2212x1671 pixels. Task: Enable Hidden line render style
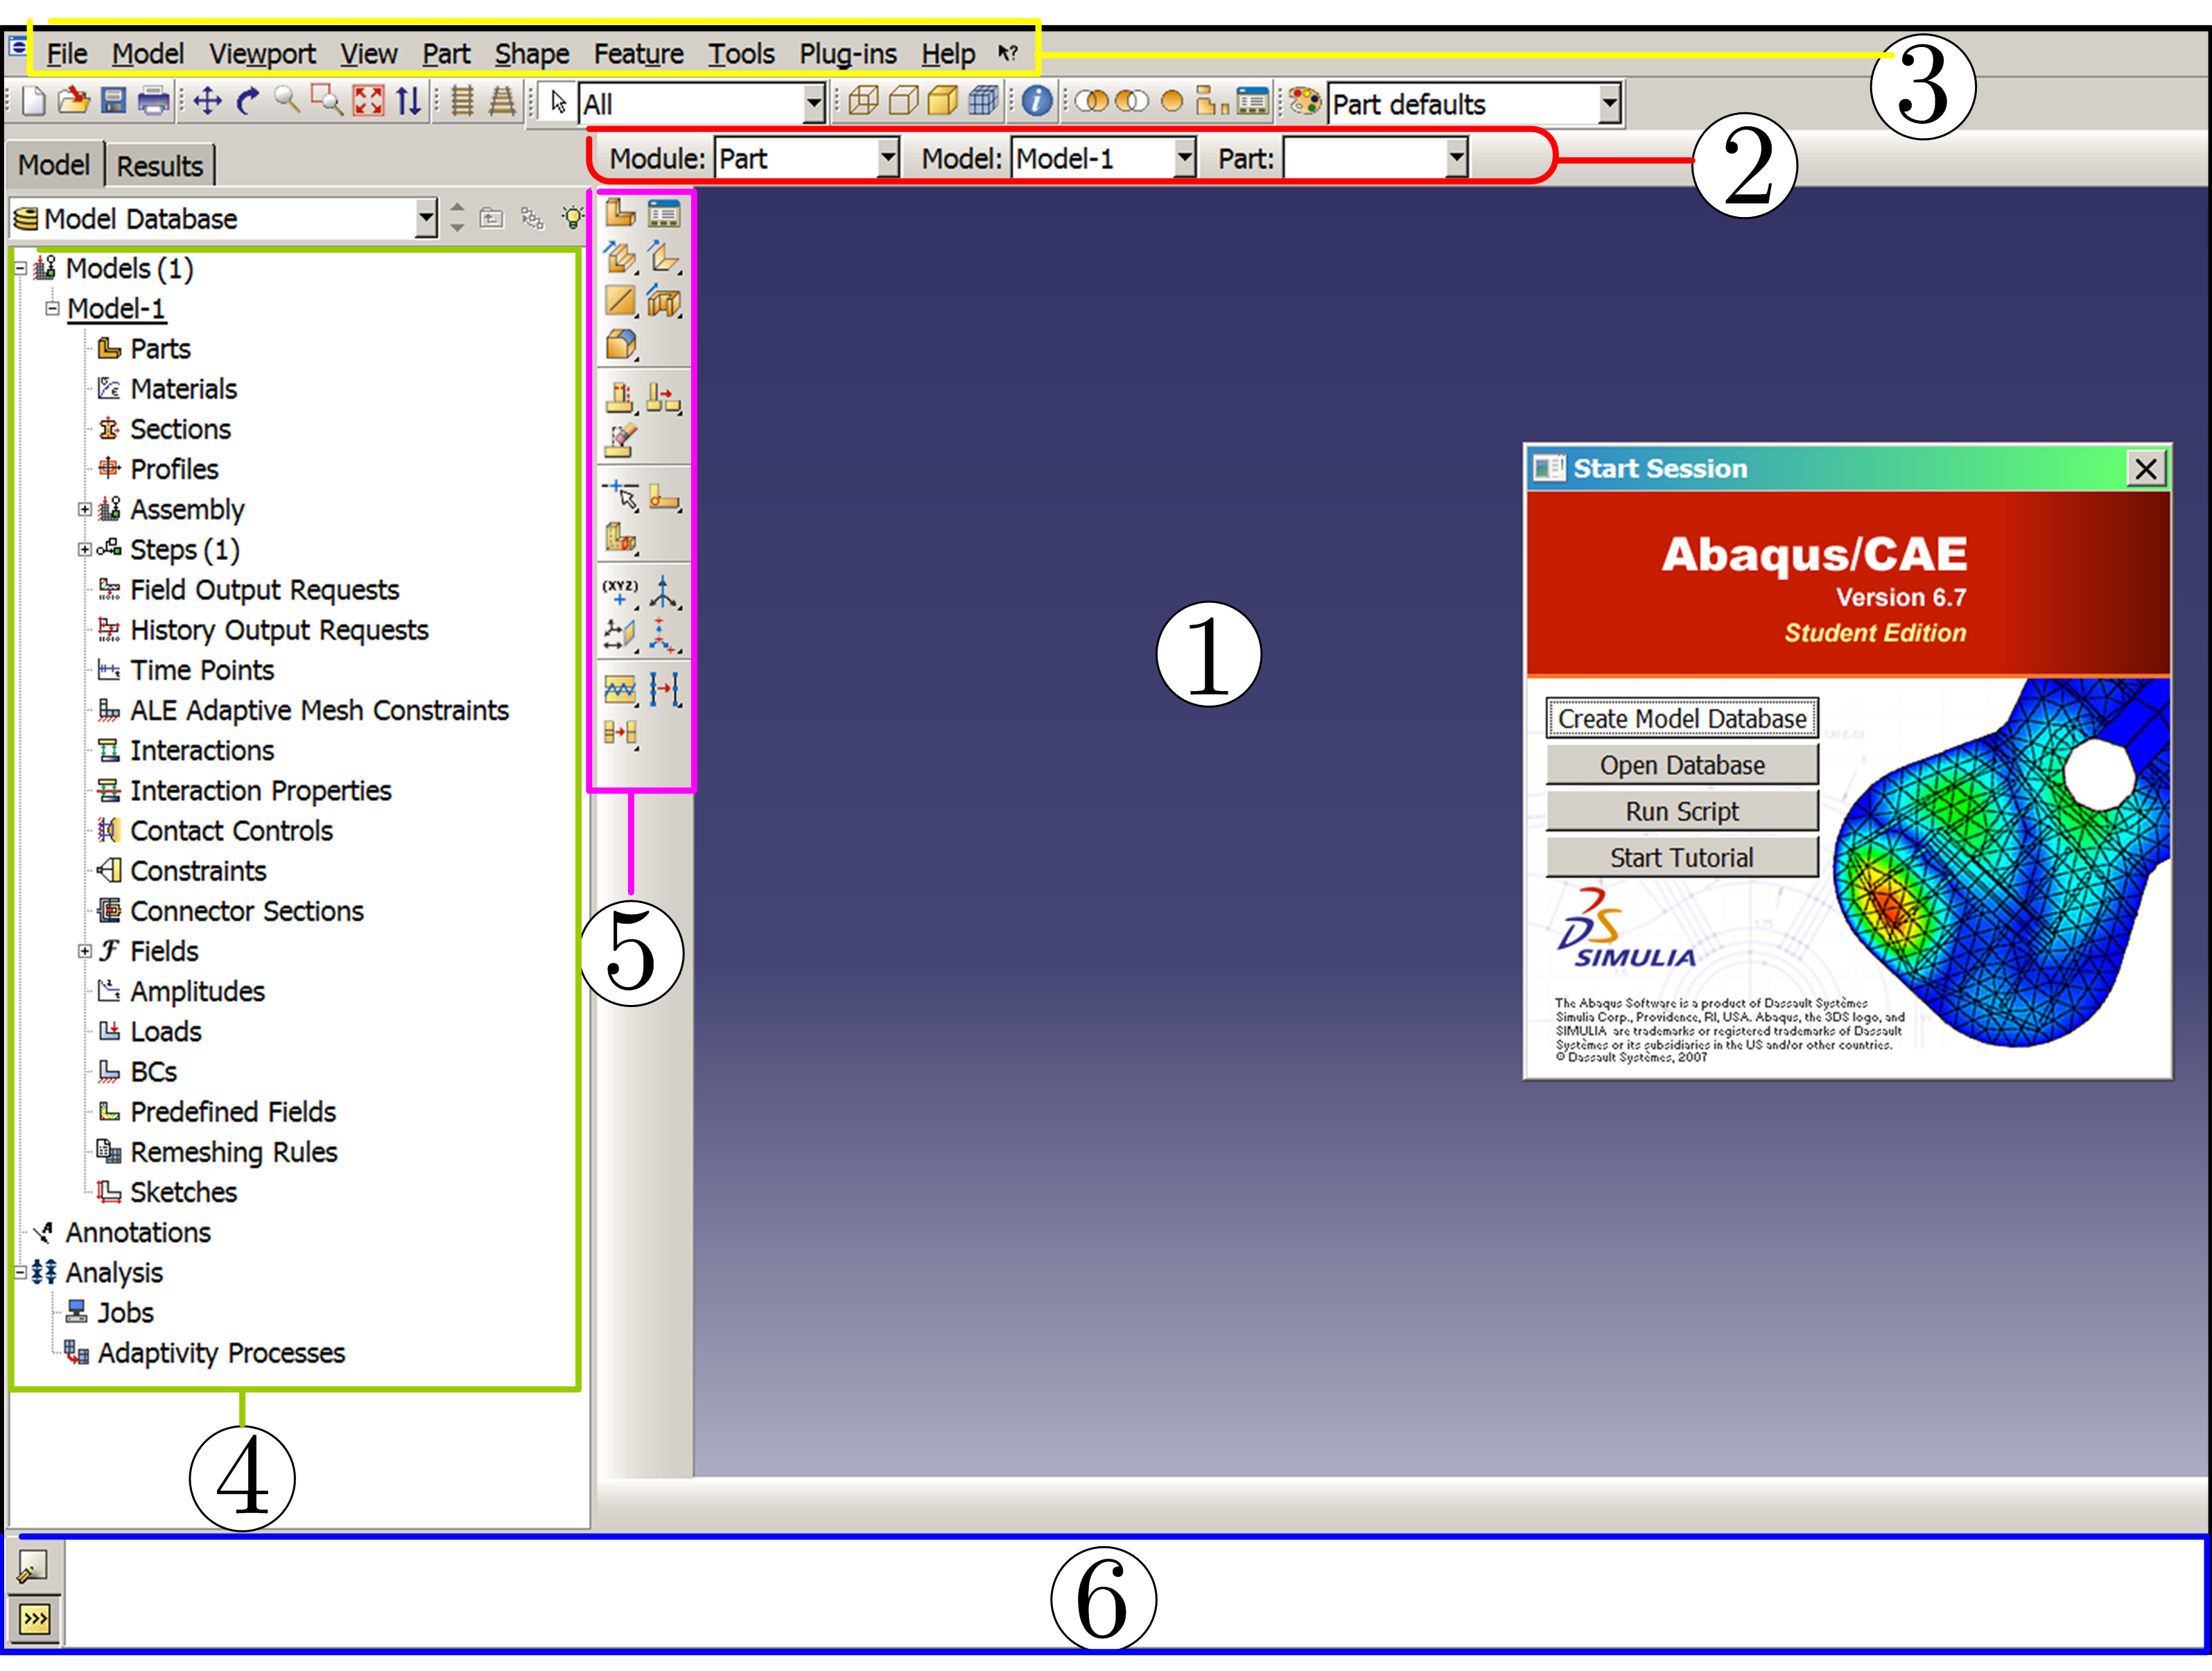[903, 101]
